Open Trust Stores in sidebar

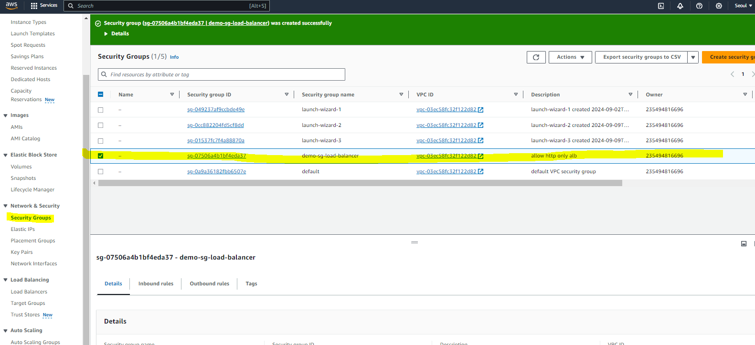(25, 314)
